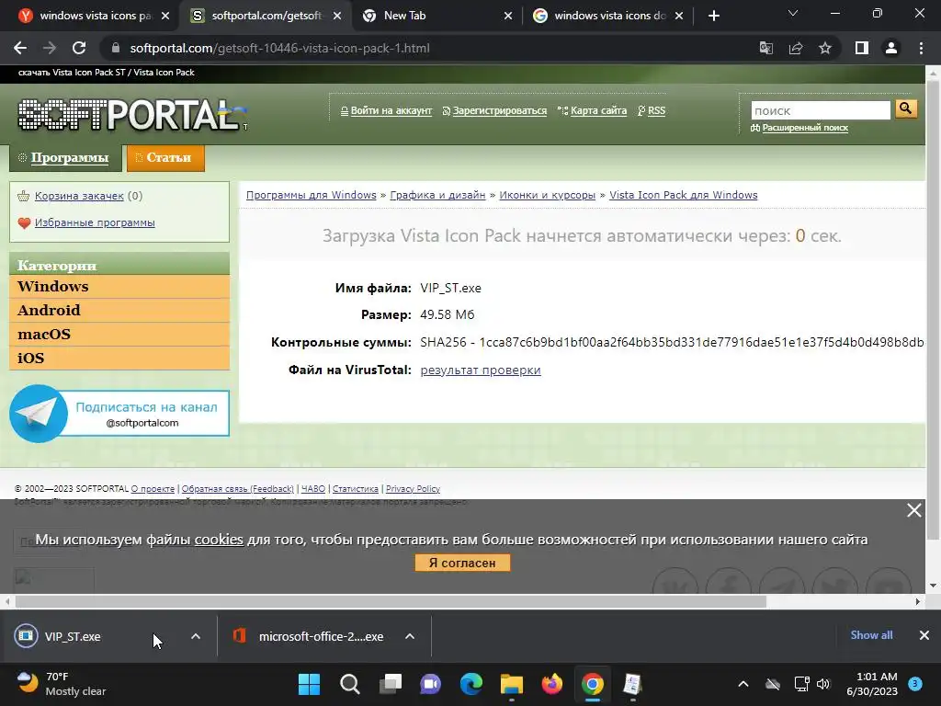941x706 pixels.
Task: Click Иконки и курсоры breadcrumb
Action: click(x=548, y=195)
